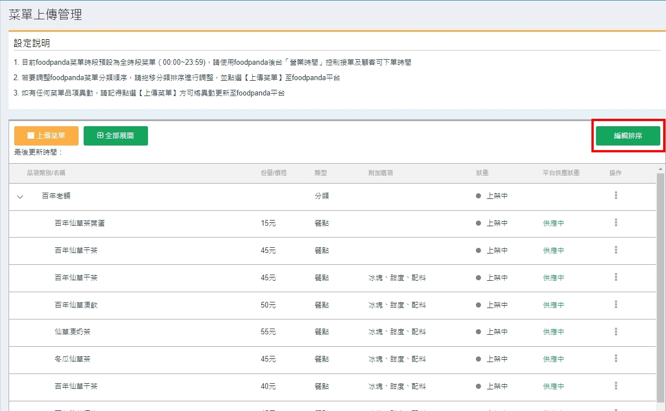The image size is (666, 411).
Task: Click the 平台供應狀態 column header
Action: click(x=561, y=173)
